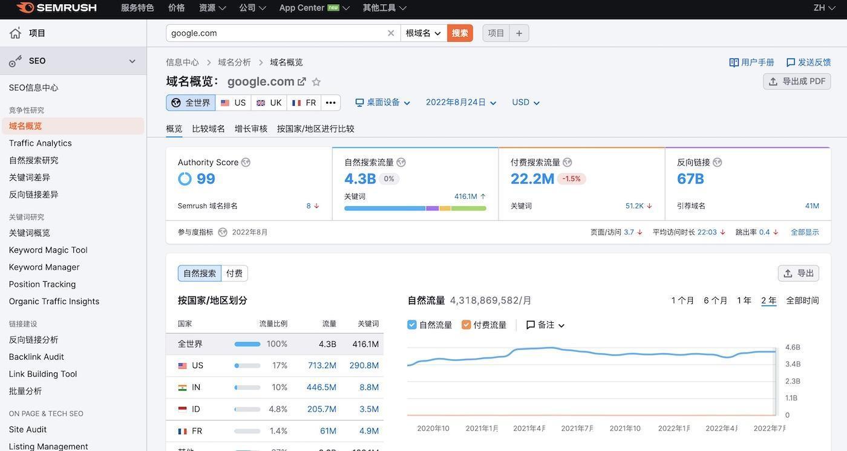Open the 根域名 scope dropdown

tap(423, 33)
